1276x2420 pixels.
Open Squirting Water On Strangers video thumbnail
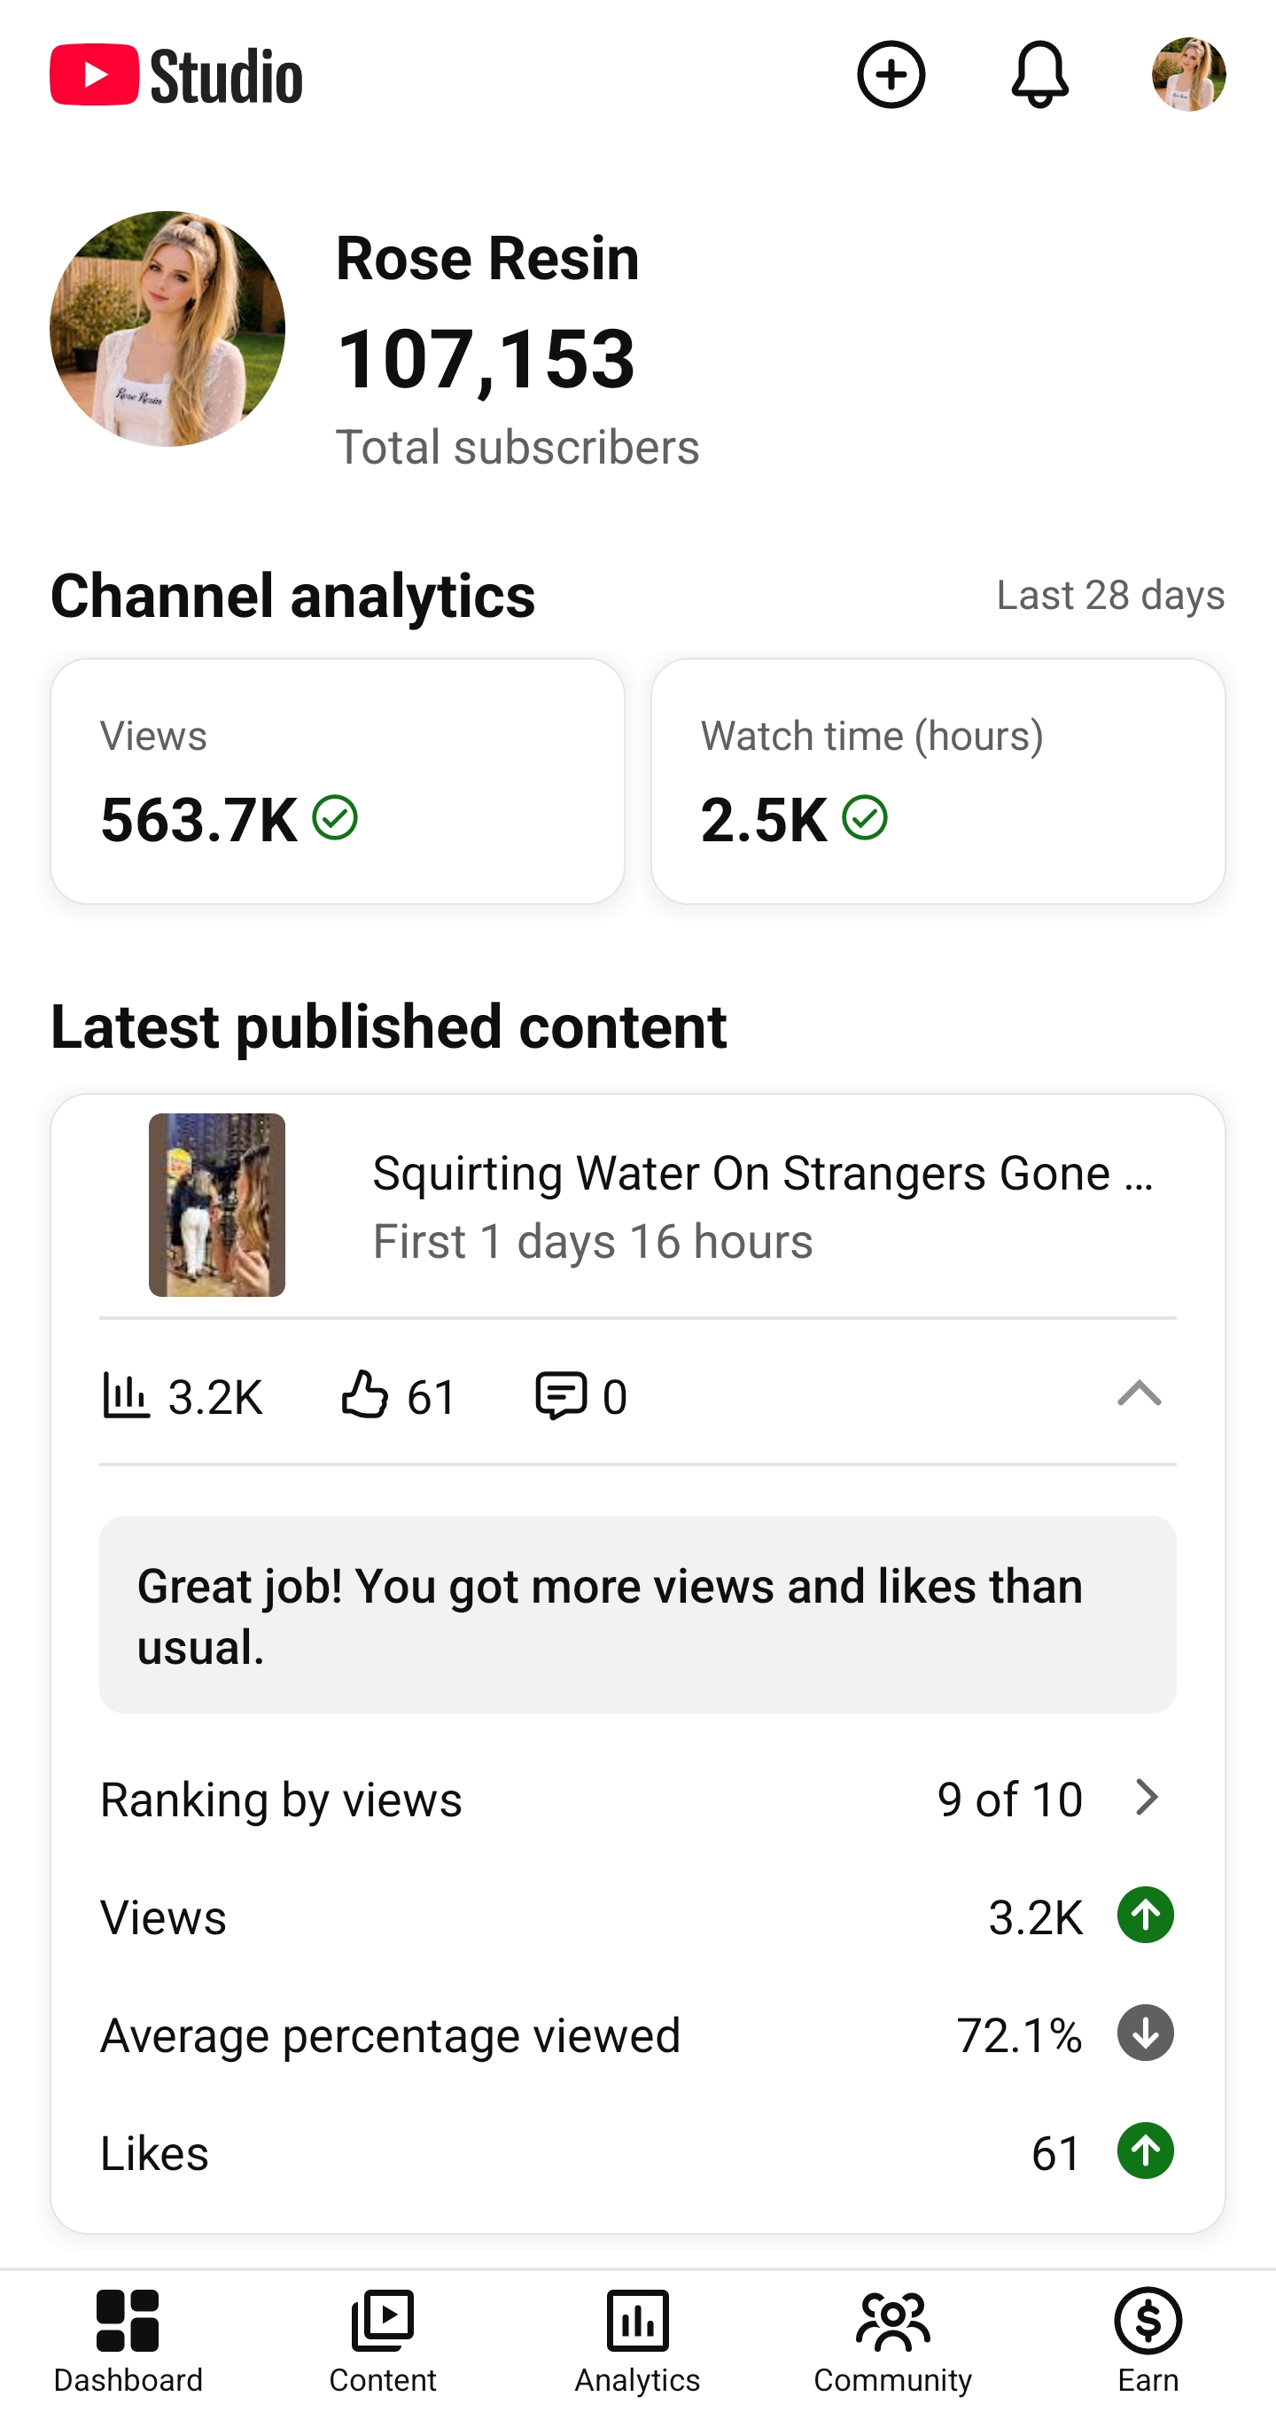pos(217,1205)
